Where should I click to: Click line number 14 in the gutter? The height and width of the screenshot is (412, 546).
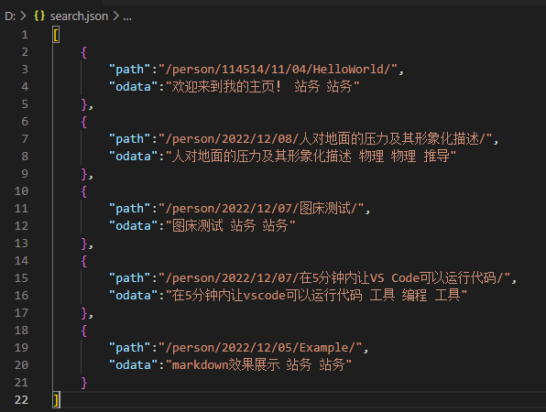[21, 261]
